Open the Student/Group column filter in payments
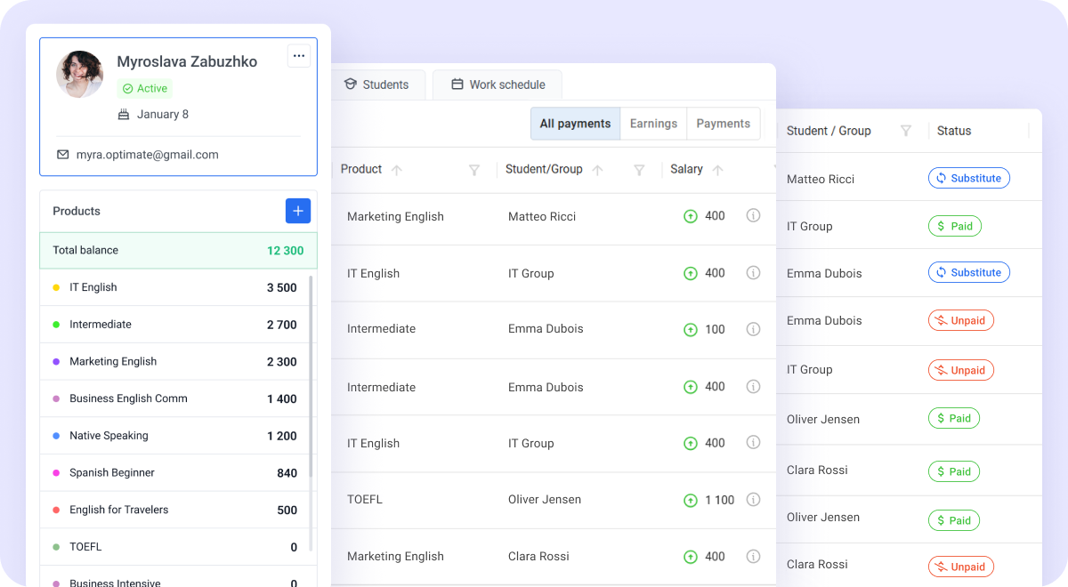Viewport: 1068px width, 587px height. coord(639,170)
